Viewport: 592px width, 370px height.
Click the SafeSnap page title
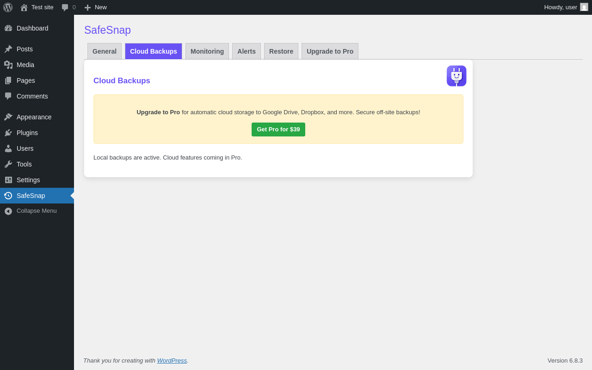[107, 30]
